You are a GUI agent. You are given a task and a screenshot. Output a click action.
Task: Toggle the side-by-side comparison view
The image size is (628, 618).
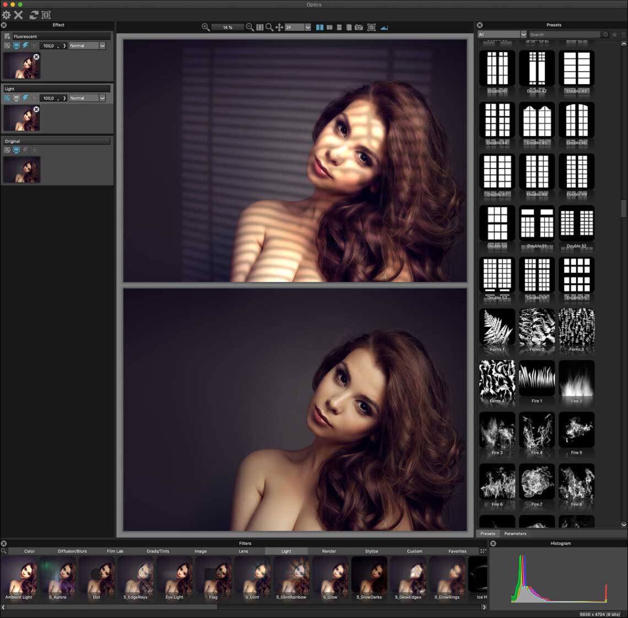pyautogui.click(x=320, y=27)
